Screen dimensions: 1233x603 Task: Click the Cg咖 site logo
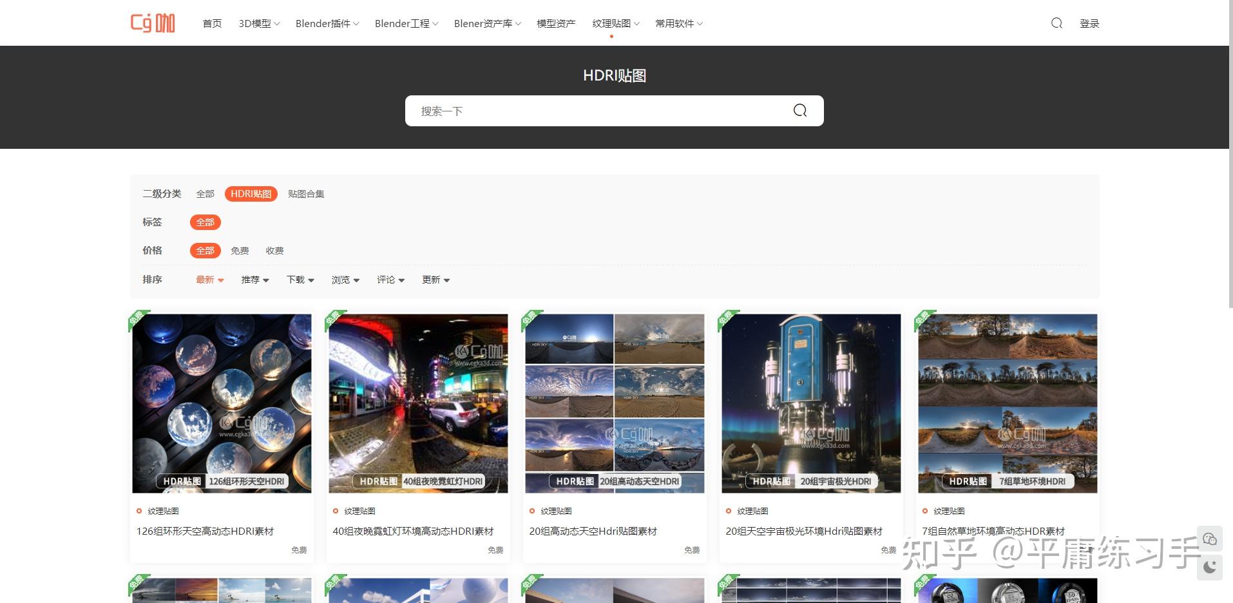[x=153, y=22]
